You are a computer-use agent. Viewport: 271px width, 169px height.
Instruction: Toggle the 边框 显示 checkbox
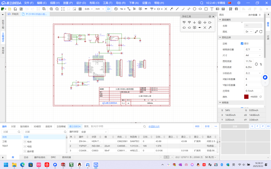tap(242, 44)
